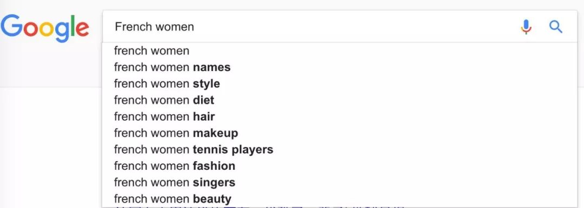Select 'french women makeup' suggestion
This screenshot has height=208, width=584.
click(x=340, y=133)
